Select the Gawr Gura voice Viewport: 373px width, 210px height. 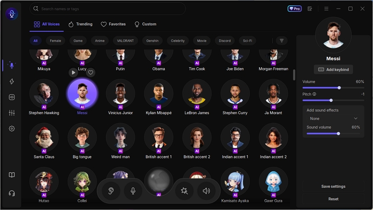click(273, 185)
